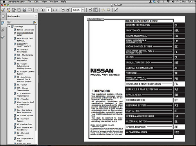Go to previous page arrow
This screenshot has width=196, height=146.
click(x=37, y=10)
